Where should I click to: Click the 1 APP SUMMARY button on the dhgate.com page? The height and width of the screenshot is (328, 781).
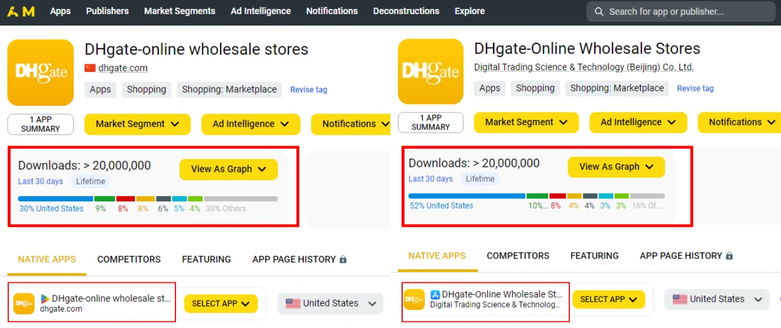tap(40, 124)
